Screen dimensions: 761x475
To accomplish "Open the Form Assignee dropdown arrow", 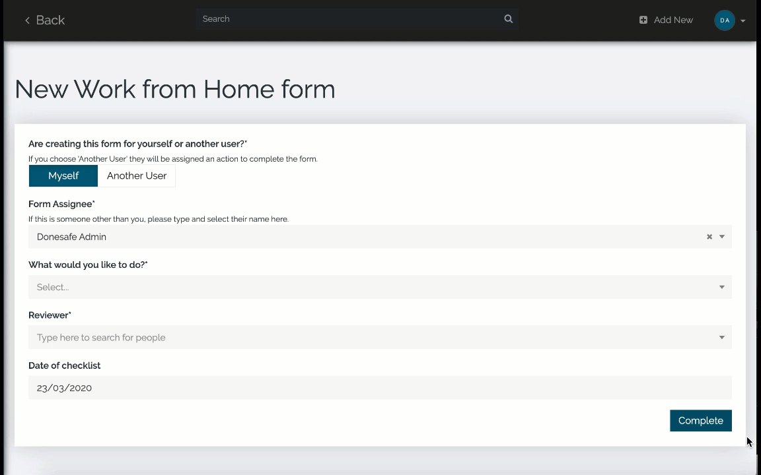I will click(x=722, y=237).
